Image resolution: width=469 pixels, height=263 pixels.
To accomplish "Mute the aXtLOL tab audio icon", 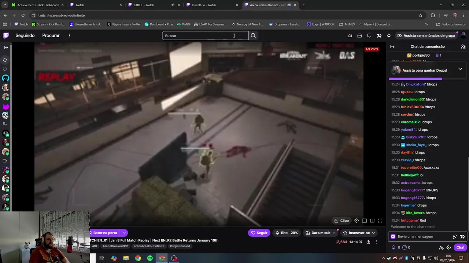I will [173, 5].
